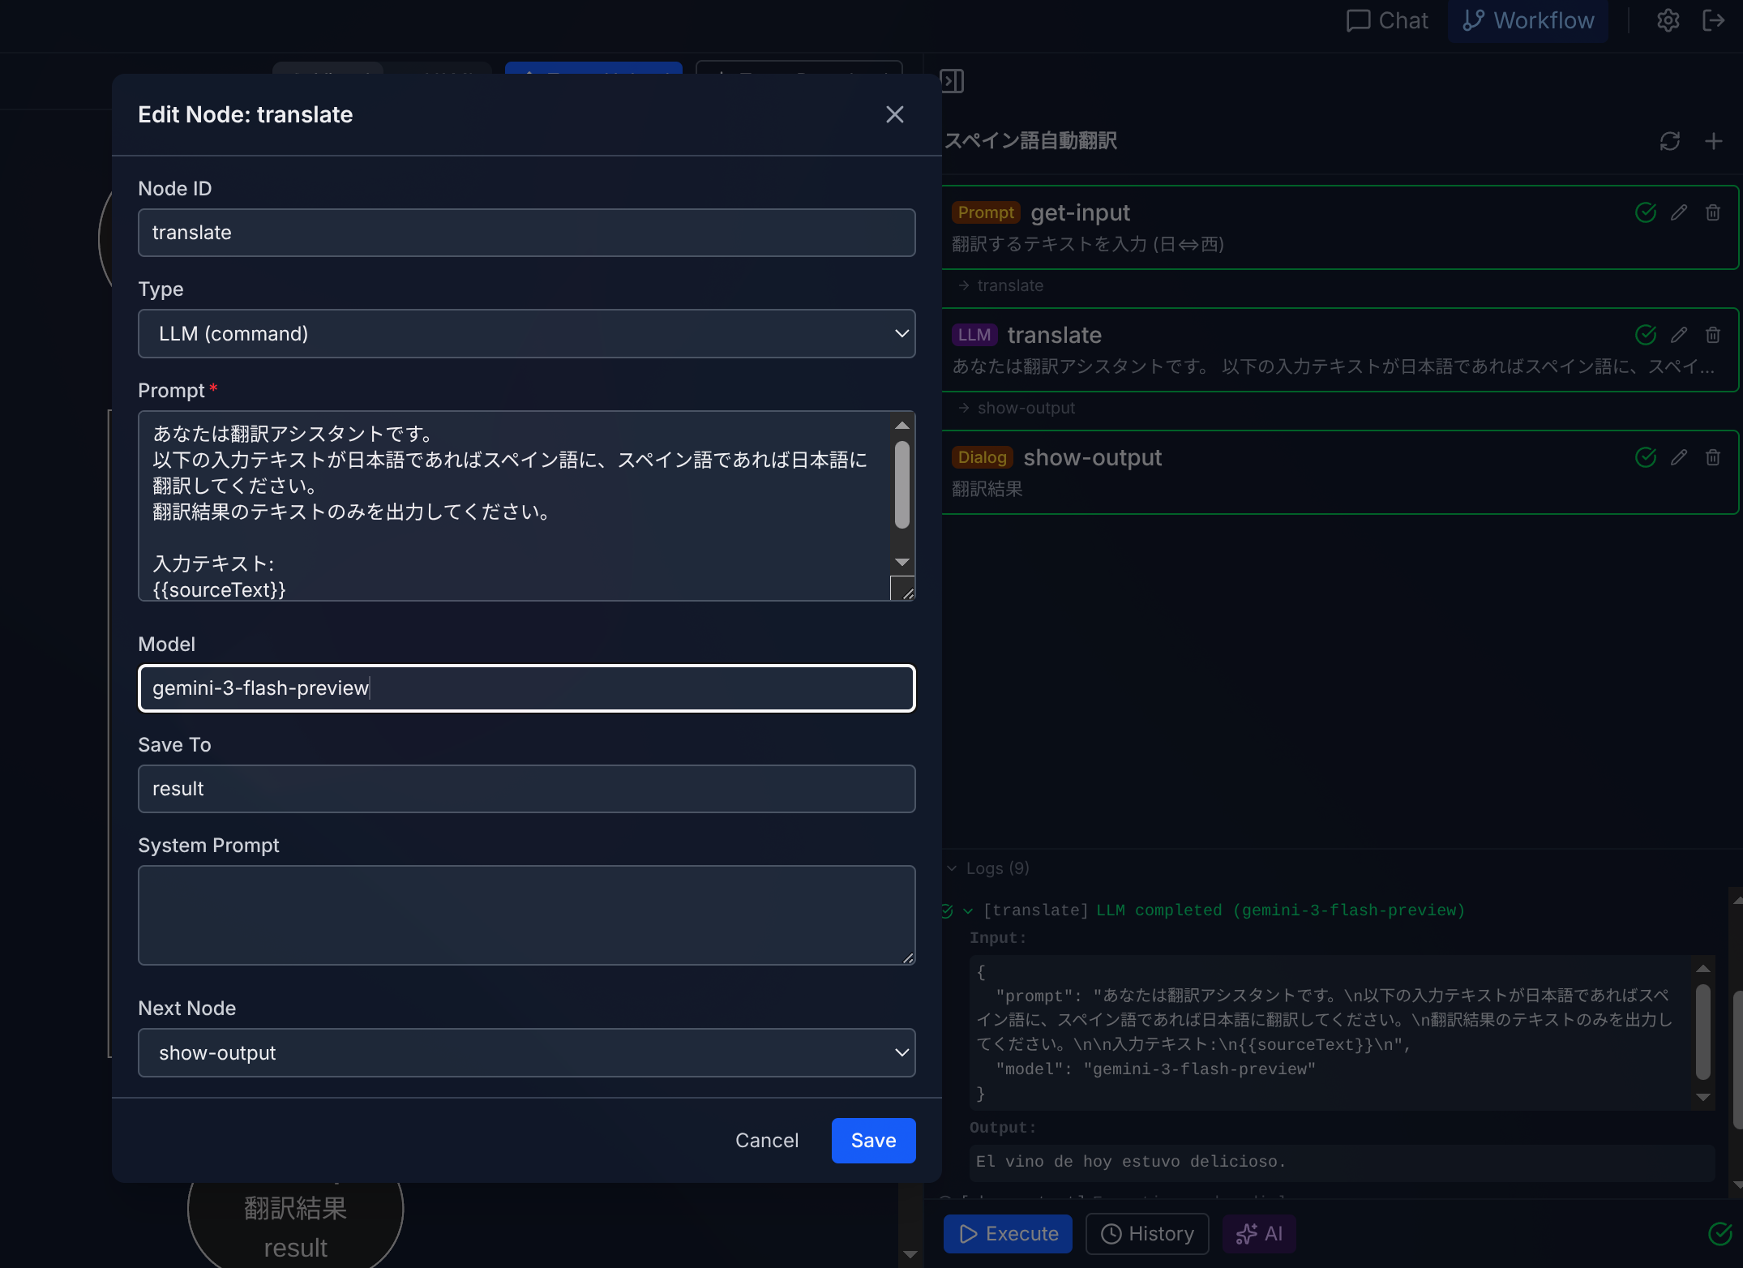The height and width of the screenshot is (1268, 1743).
Task: Refresh the スペイン語自動翻訳 workflow
Action: click(1669, 141)
